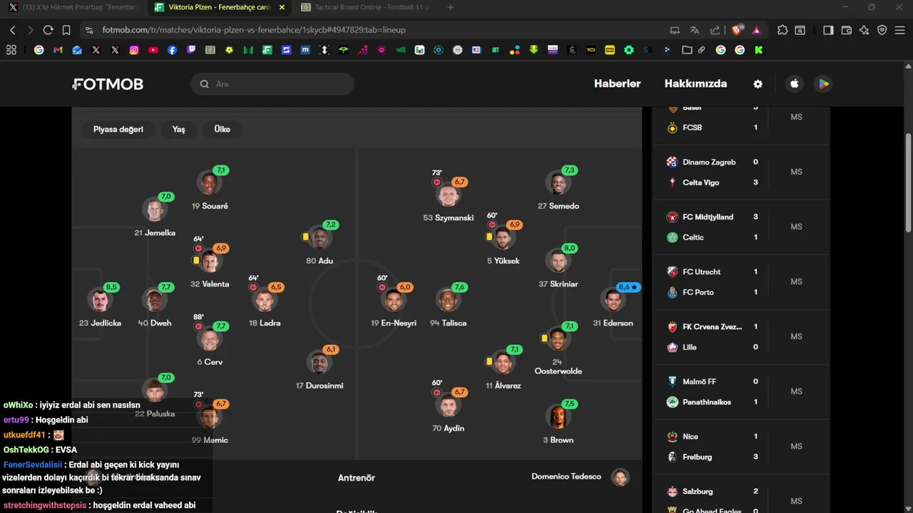Open the YouTube bookmark
Screen dimensions: 913x513
tap(153, 50)
